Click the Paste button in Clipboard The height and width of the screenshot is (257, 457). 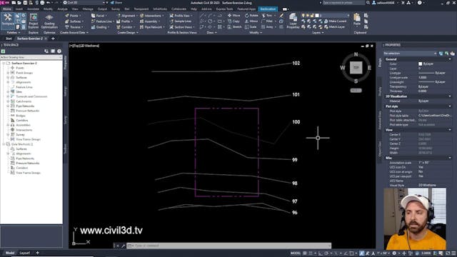click(x=357, y=20)
